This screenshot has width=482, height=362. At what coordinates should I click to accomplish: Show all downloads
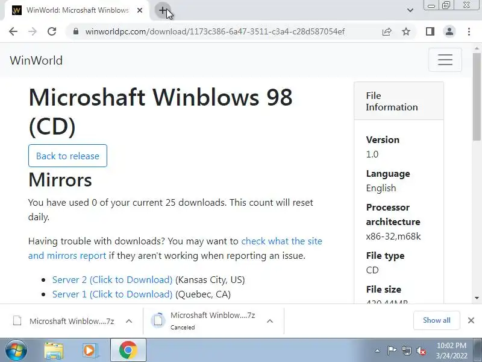(x=436, y=320)
